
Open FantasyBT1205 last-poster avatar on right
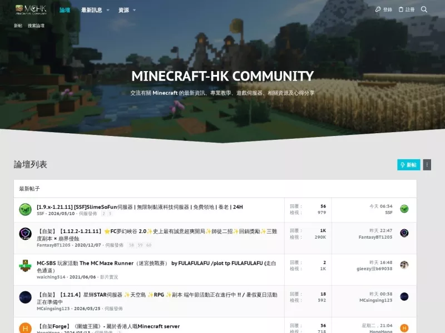[404, 233]
